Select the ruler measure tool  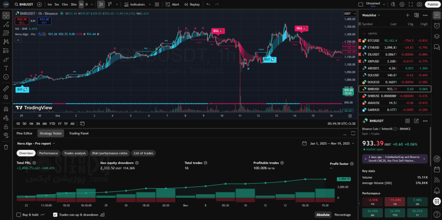(x=6, y=89)
